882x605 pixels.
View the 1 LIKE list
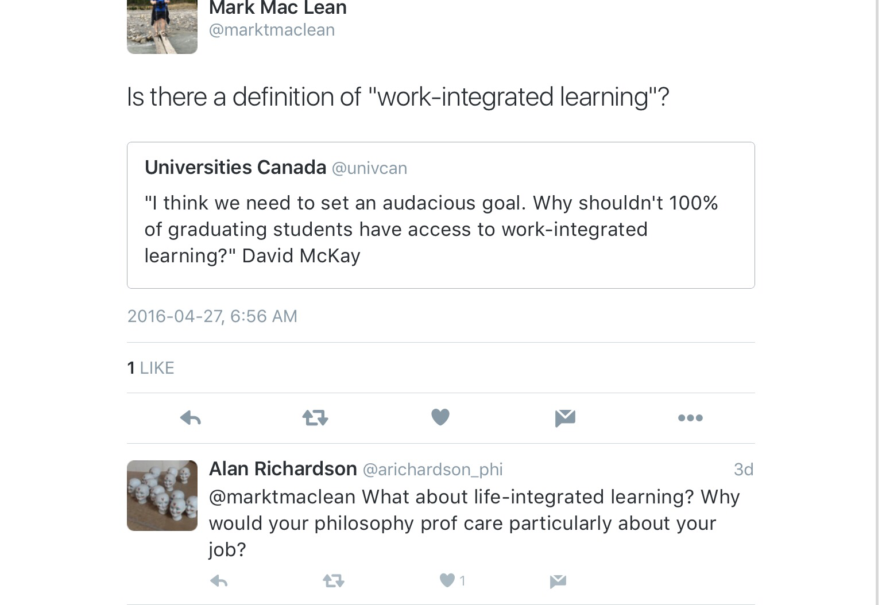tap(150, 368)
